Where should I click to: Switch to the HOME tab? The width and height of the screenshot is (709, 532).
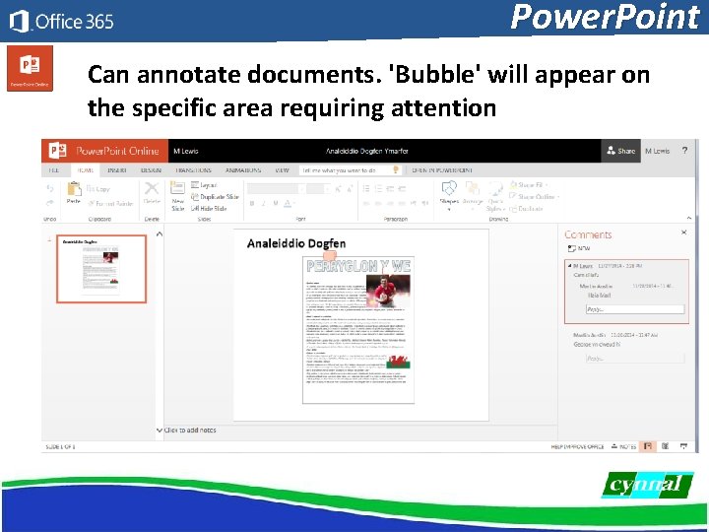[86, 170]
